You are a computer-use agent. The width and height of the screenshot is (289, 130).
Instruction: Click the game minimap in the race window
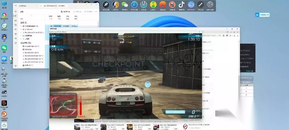(64, 105)
